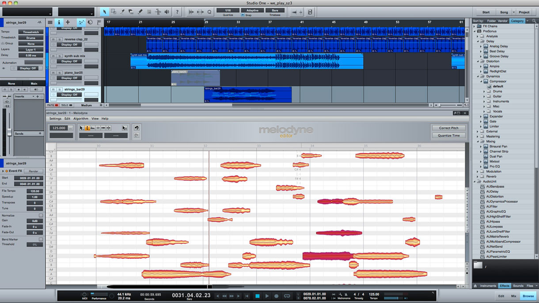Select the Paint (pencil) tool
The width and height of the screenshot is (539, 303).
click(140, 12)
